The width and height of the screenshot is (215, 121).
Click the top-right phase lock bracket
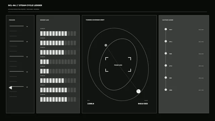pos(130,59)
